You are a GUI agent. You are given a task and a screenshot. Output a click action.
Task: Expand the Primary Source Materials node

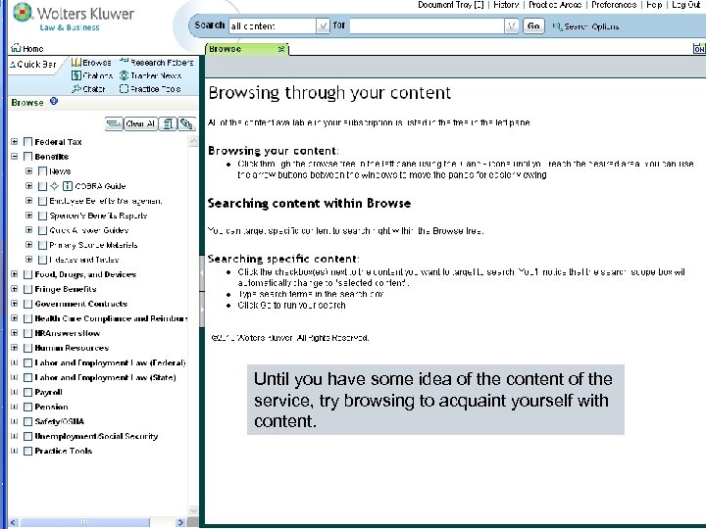(x=28, y=245)
